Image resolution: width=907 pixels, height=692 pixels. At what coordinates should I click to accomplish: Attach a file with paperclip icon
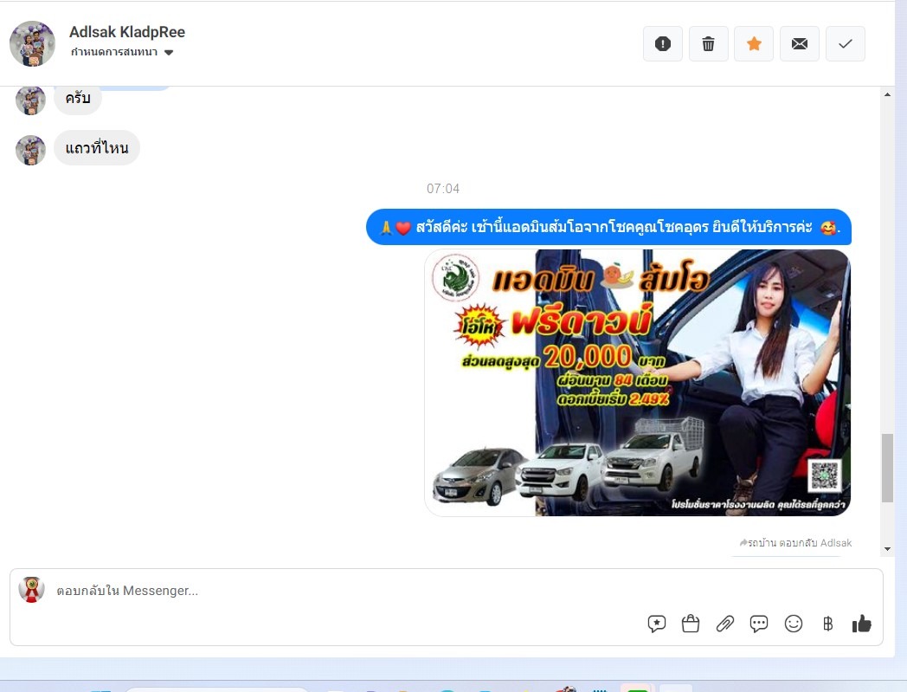(725, 624)
